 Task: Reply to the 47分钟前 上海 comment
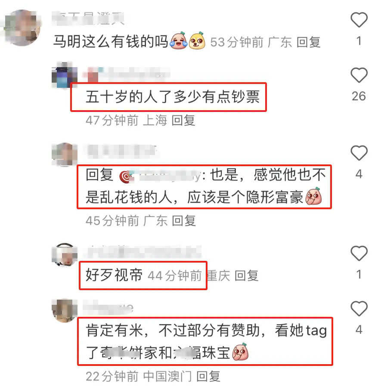tap(183, 121)
